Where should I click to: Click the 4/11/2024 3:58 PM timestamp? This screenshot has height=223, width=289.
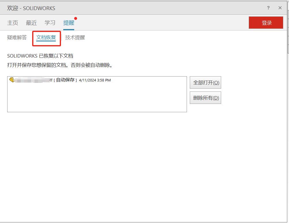pyautogui.click(x=95, y=80)
